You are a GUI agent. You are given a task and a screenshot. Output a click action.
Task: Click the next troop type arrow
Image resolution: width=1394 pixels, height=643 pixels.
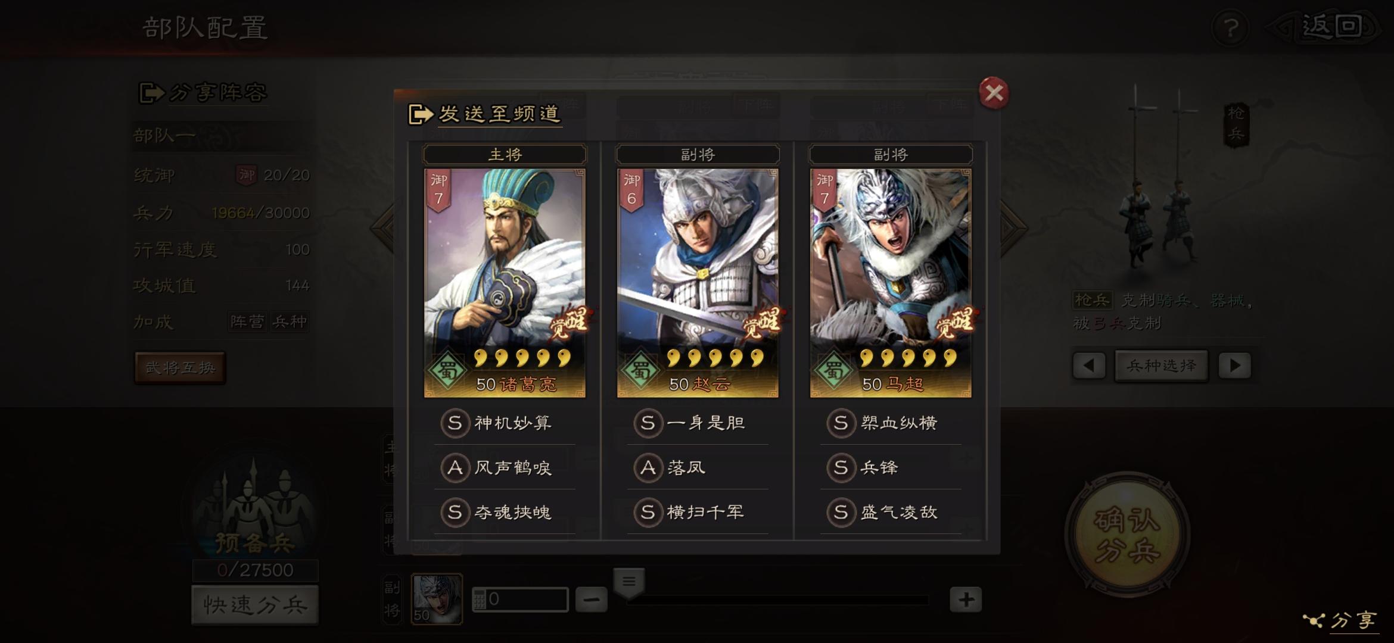tap(1234, 365)
